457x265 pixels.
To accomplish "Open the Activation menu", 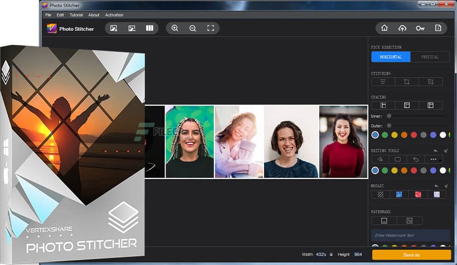I will pyautogui.click(x=114, y=15).
